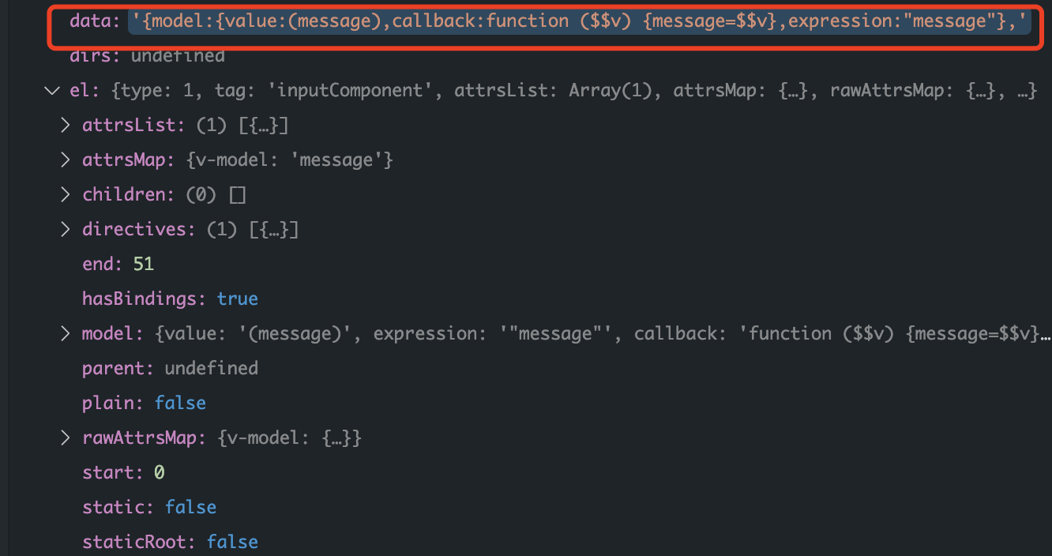This screenshot has height=556, width=1052.
Task: Expand the attrsMap object
Action: point(66,160)
